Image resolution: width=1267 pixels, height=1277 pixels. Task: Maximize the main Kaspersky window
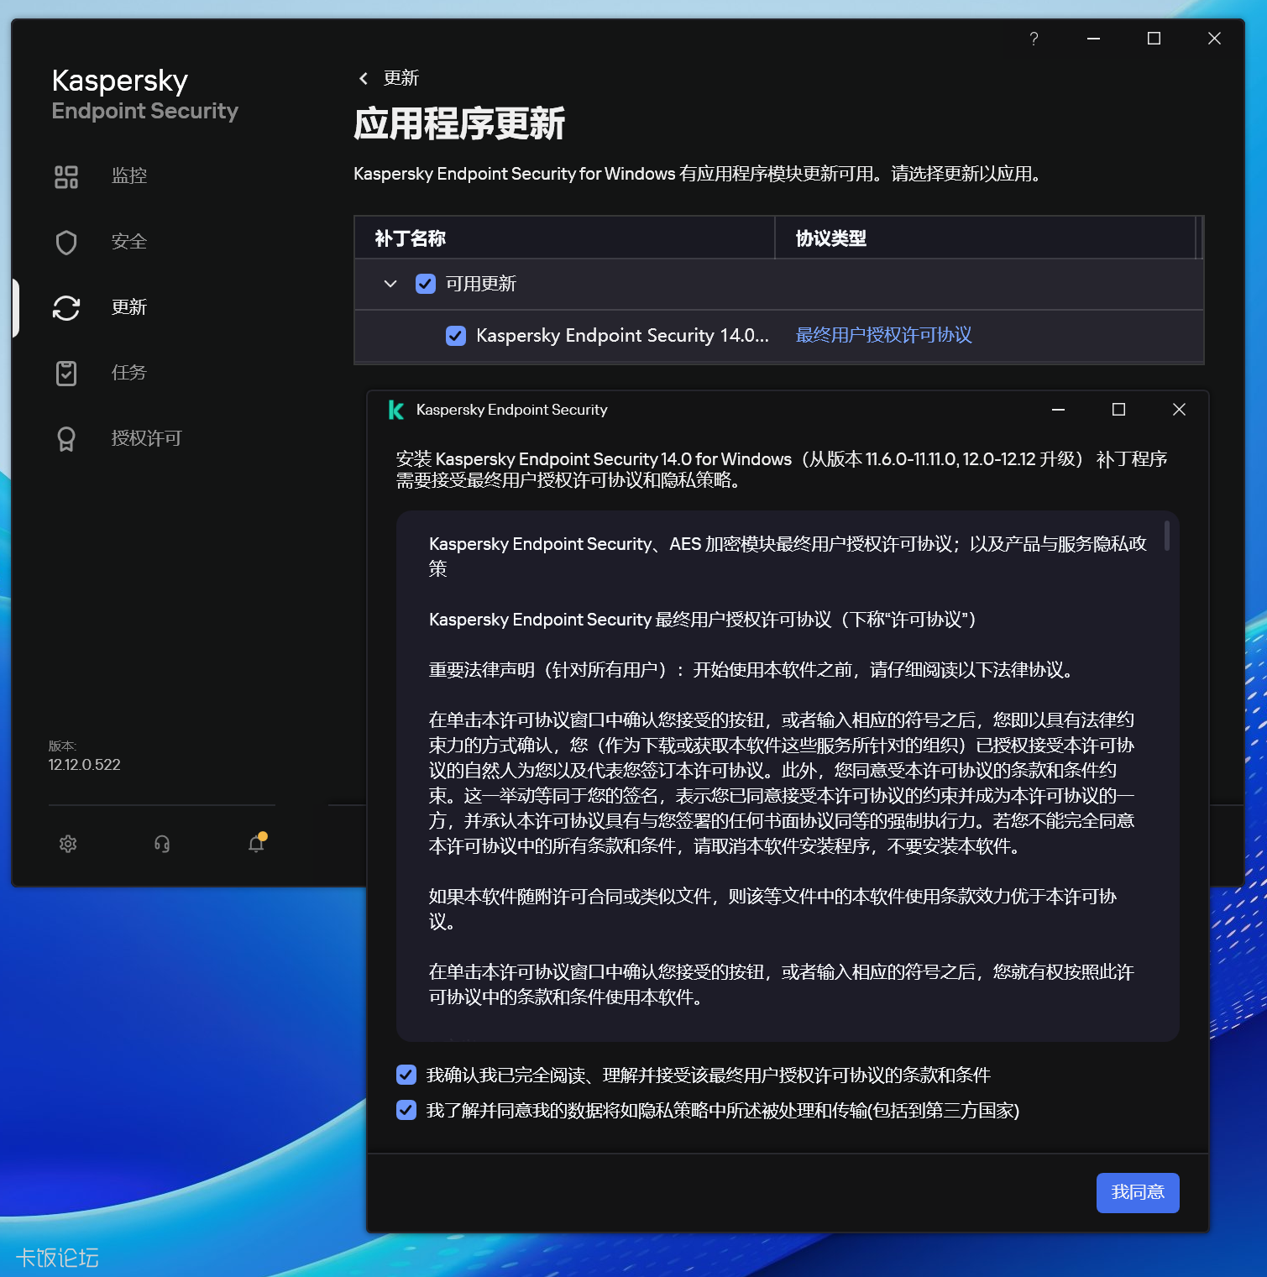coord(1154,39)
